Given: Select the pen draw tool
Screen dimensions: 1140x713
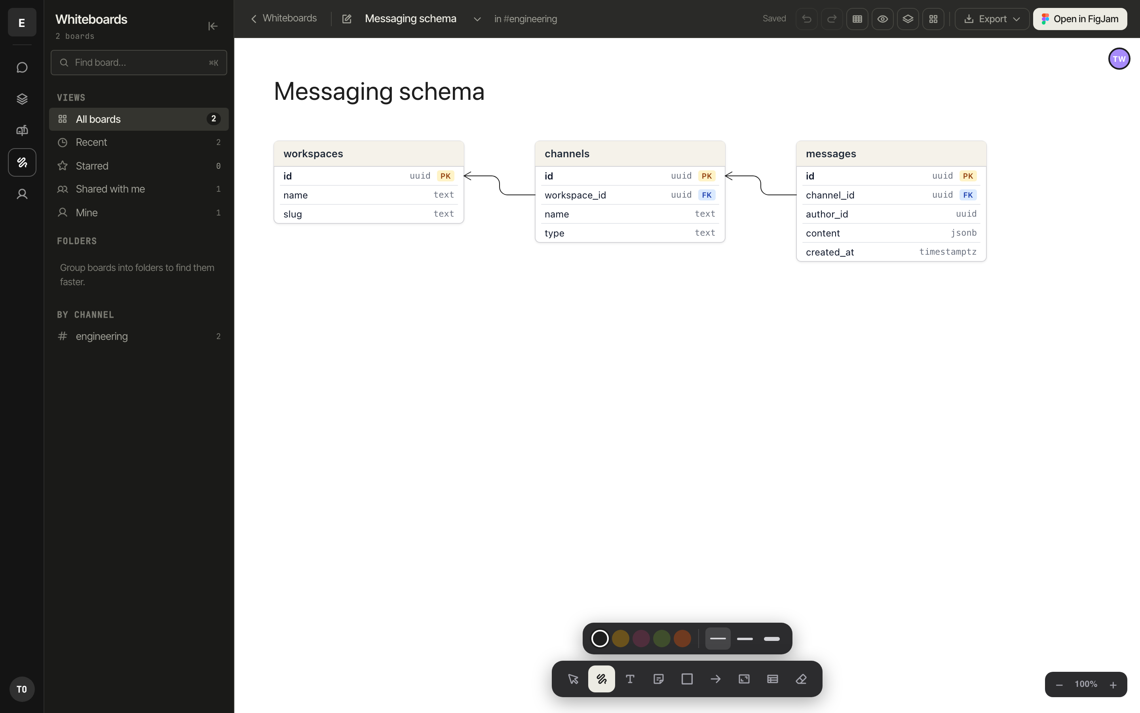Looking at the screenshot, I should (x=602, y=679).
